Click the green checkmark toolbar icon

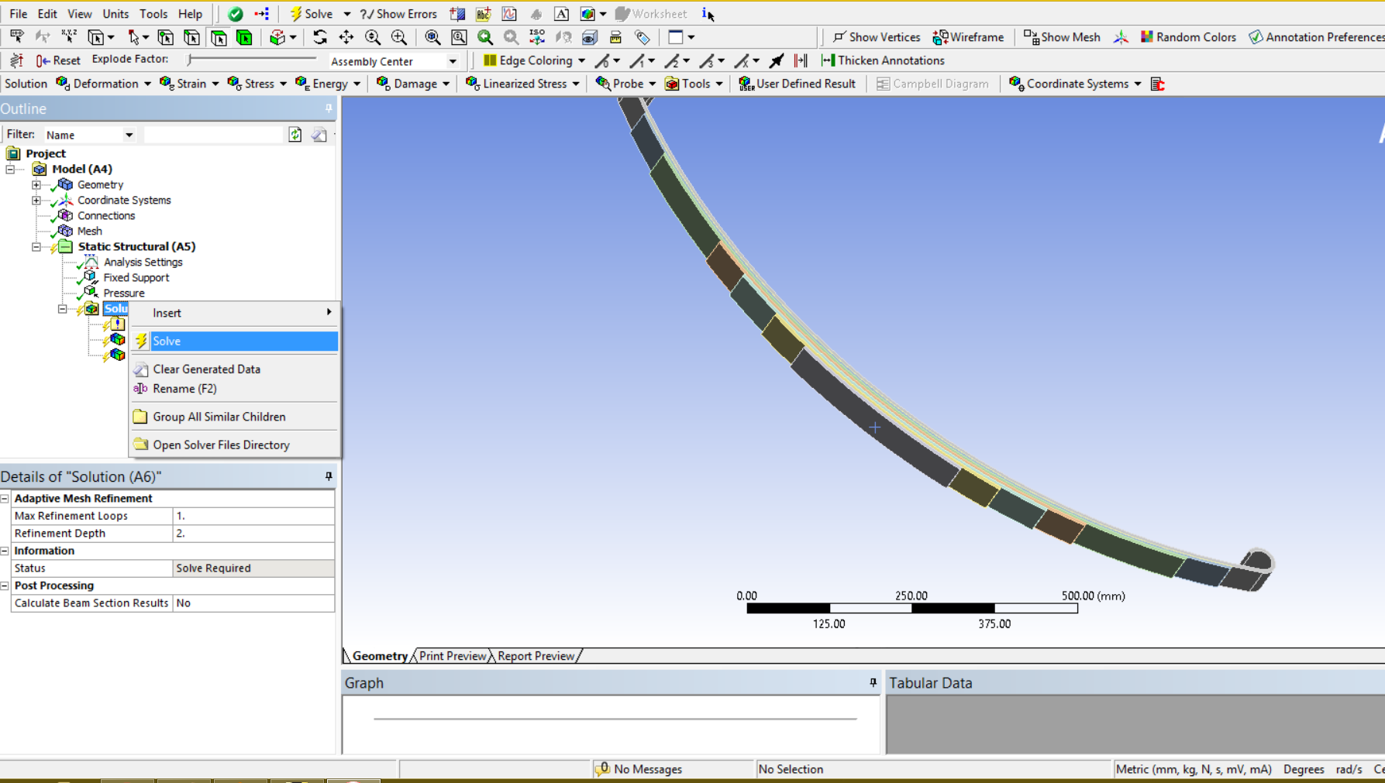click(236, 14)
